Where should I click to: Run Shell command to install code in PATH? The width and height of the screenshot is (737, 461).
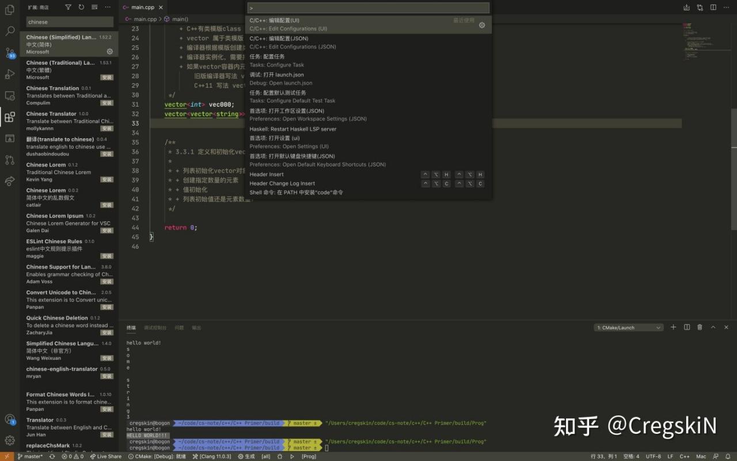368,192
